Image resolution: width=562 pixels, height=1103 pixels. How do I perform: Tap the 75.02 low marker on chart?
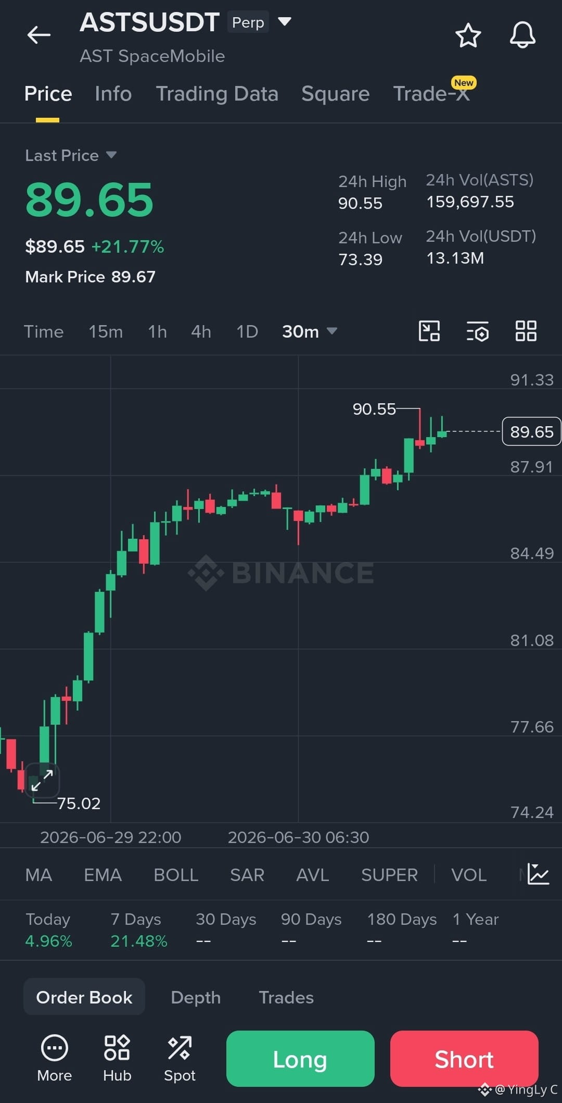79,803
